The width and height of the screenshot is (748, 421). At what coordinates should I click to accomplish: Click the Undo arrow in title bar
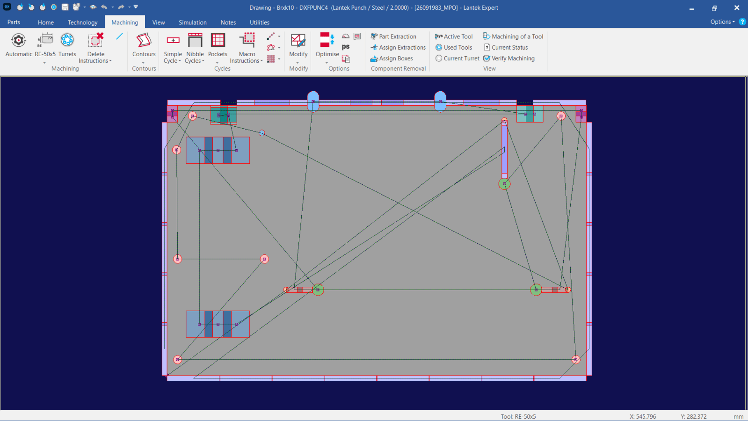[104, 7]
